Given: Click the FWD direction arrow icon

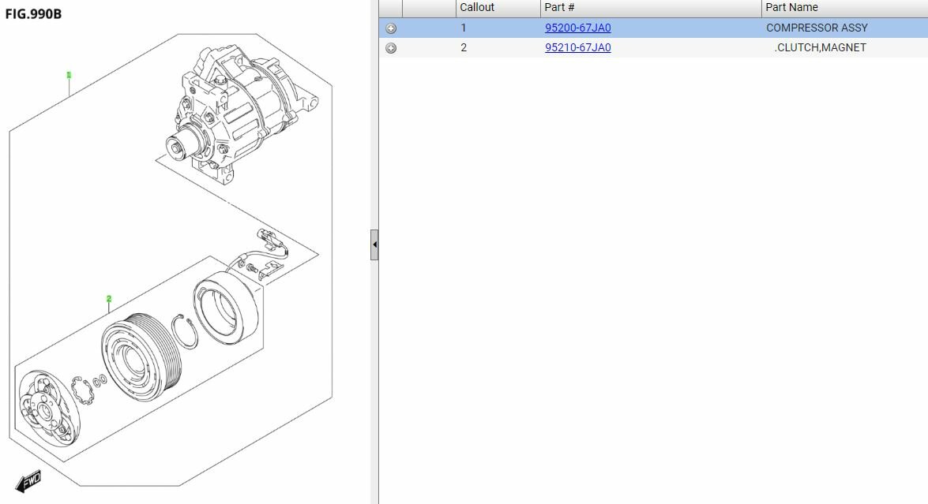Looking at the screenshot, I should pos(28,480).
